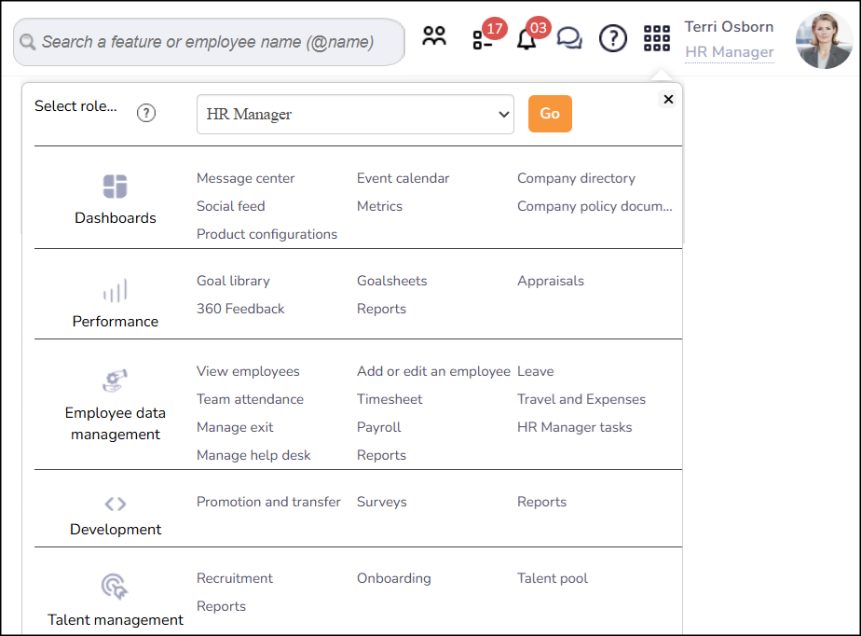
Task: Open the company directory people icon
Action: (x=434, y=35)
